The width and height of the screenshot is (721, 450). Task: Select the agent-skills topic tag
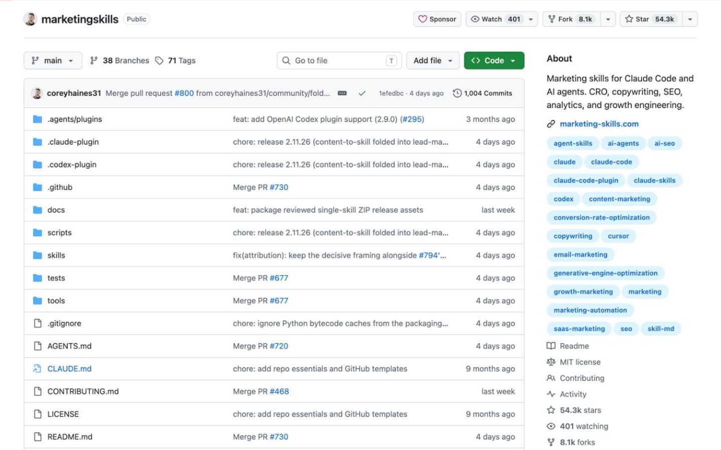[573, 143]
